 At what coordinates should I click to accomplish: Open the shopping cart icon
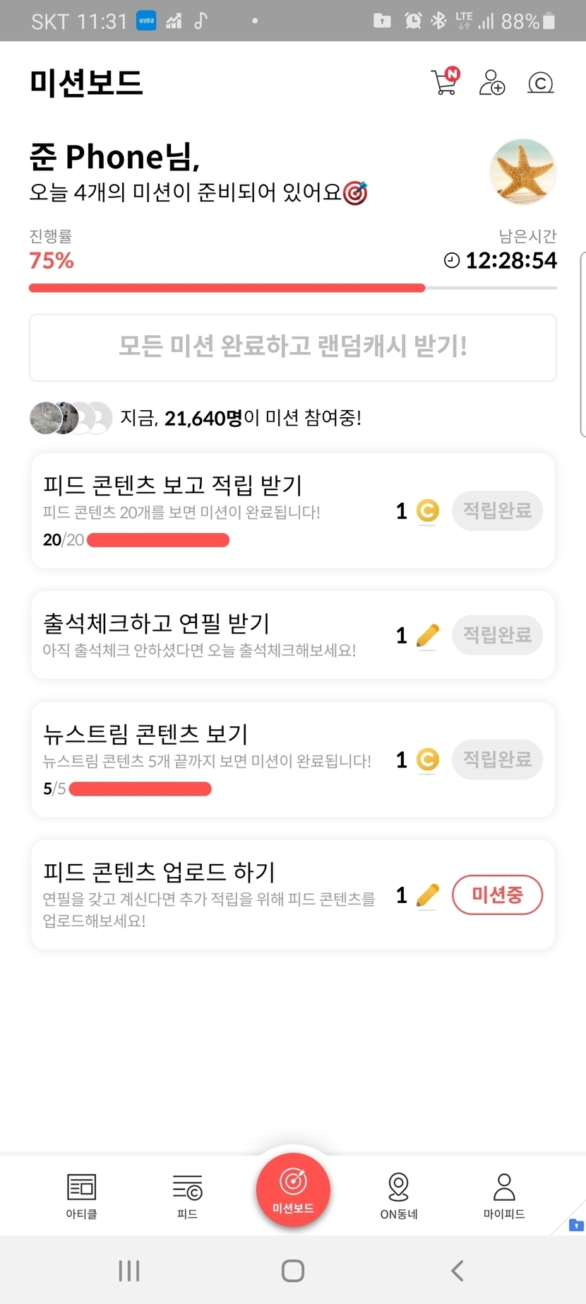click(x=444, y=83)
